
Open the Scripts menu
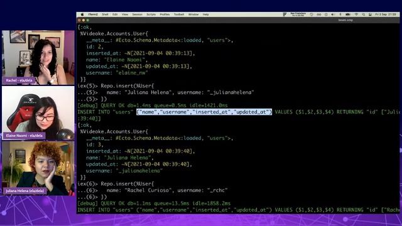151,14
